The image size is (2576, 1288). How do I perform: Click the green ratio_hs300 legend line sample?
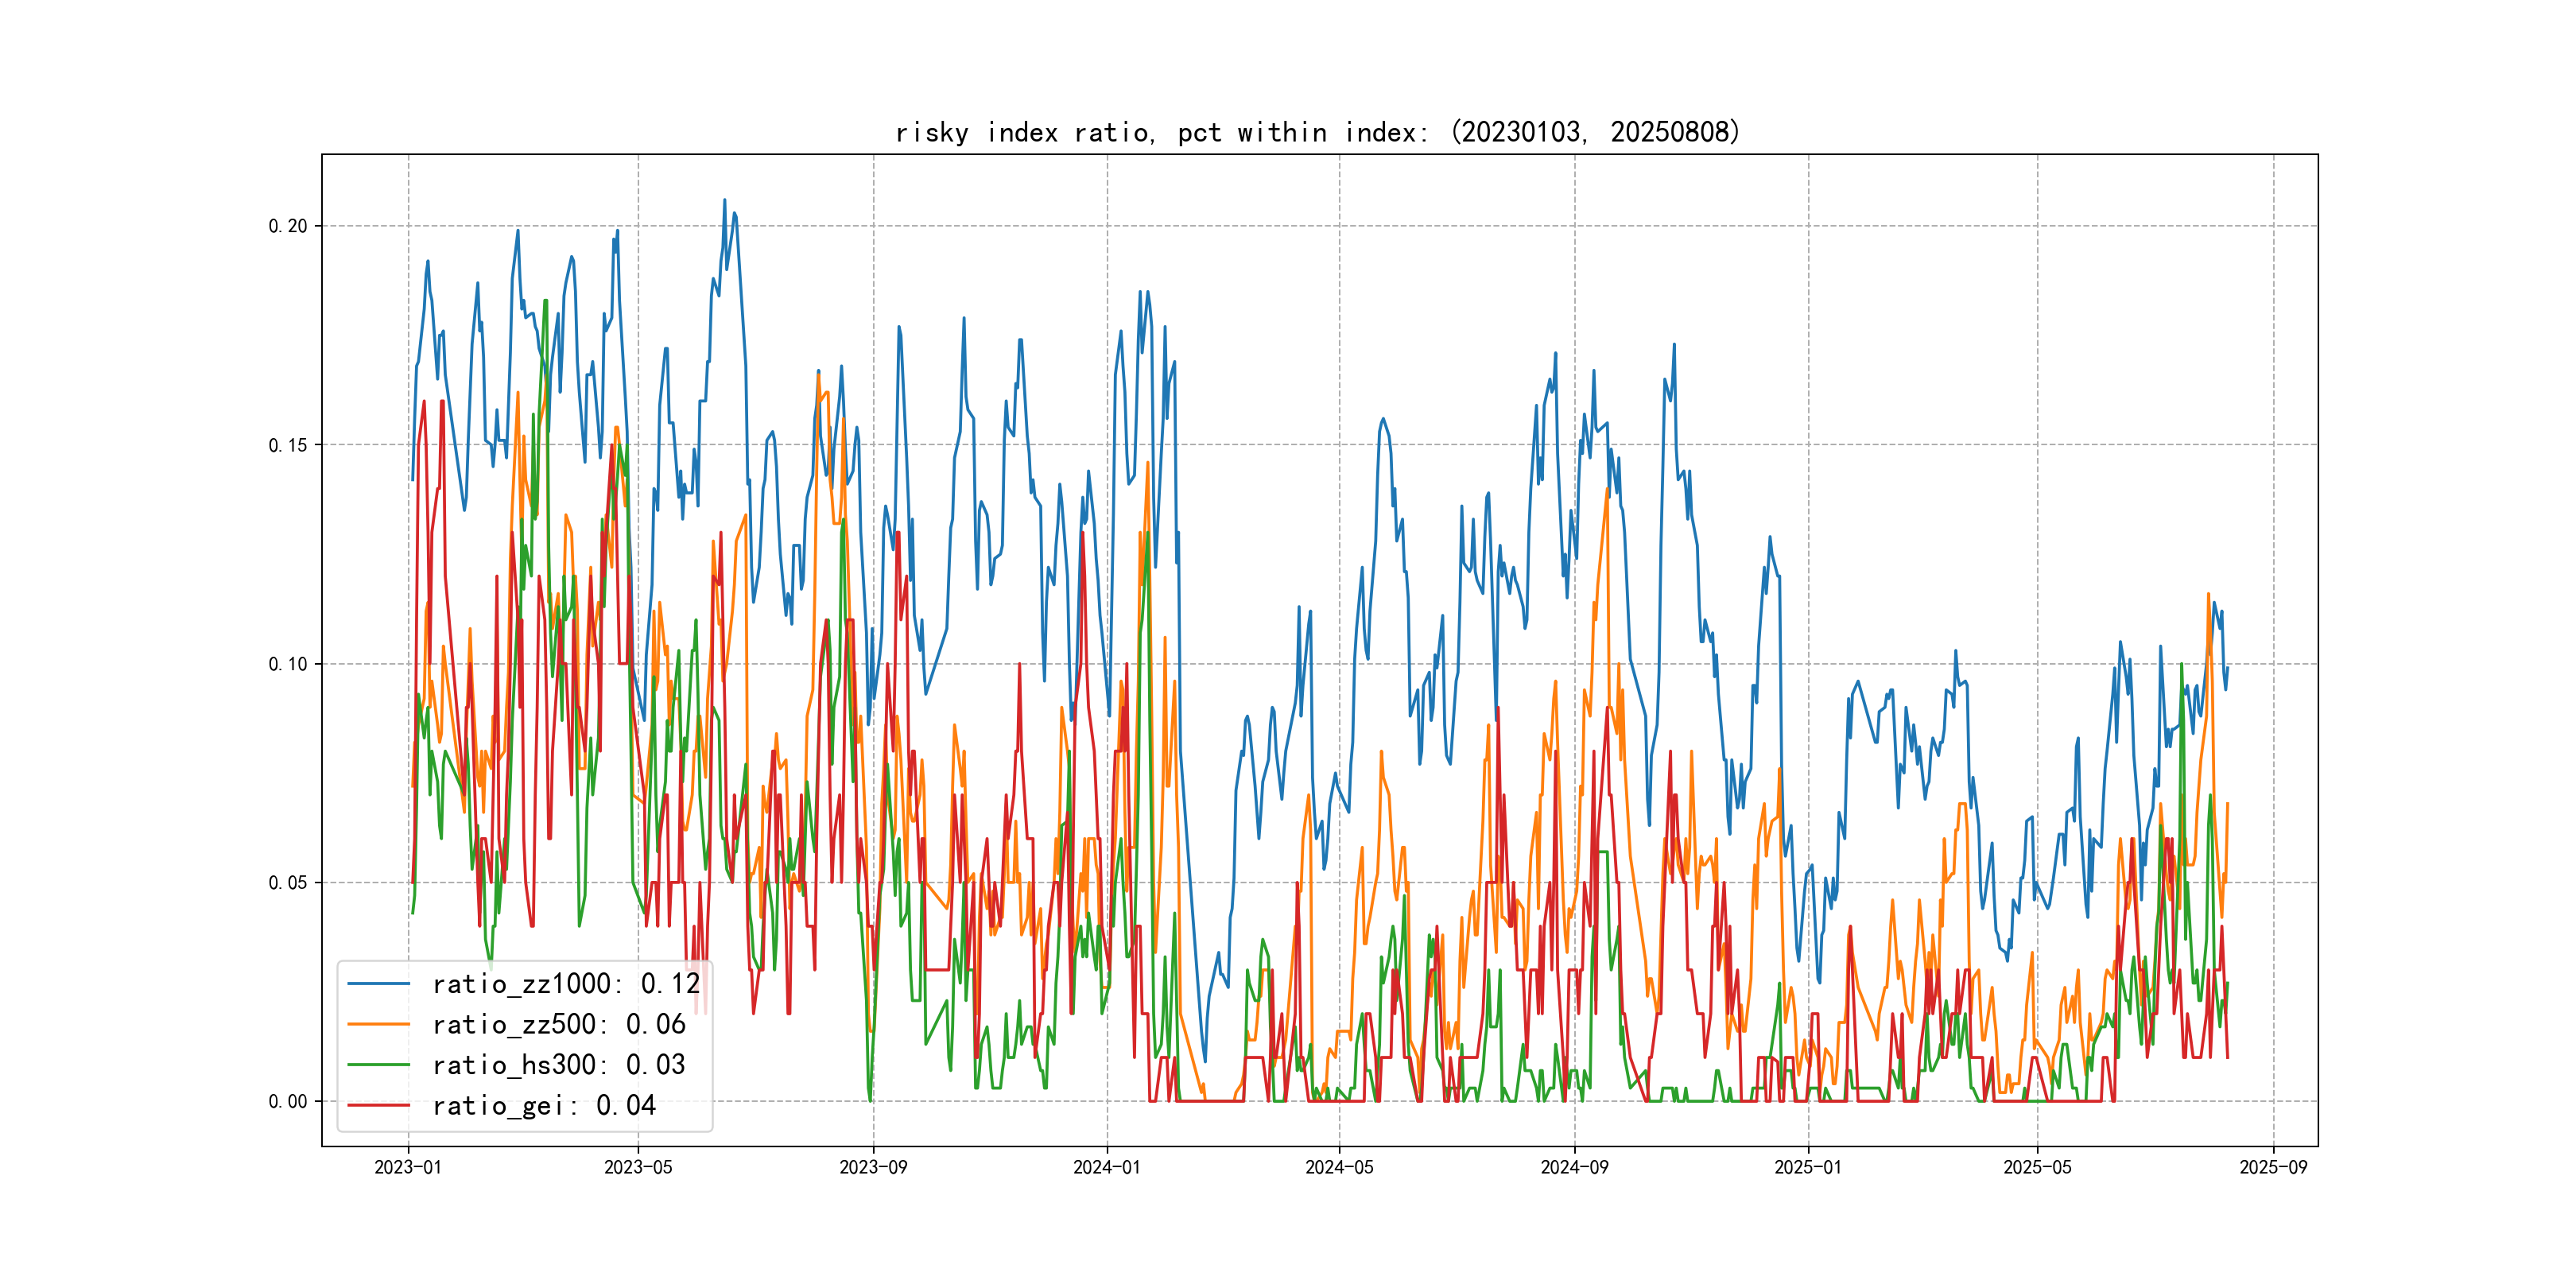(378, 1065)
